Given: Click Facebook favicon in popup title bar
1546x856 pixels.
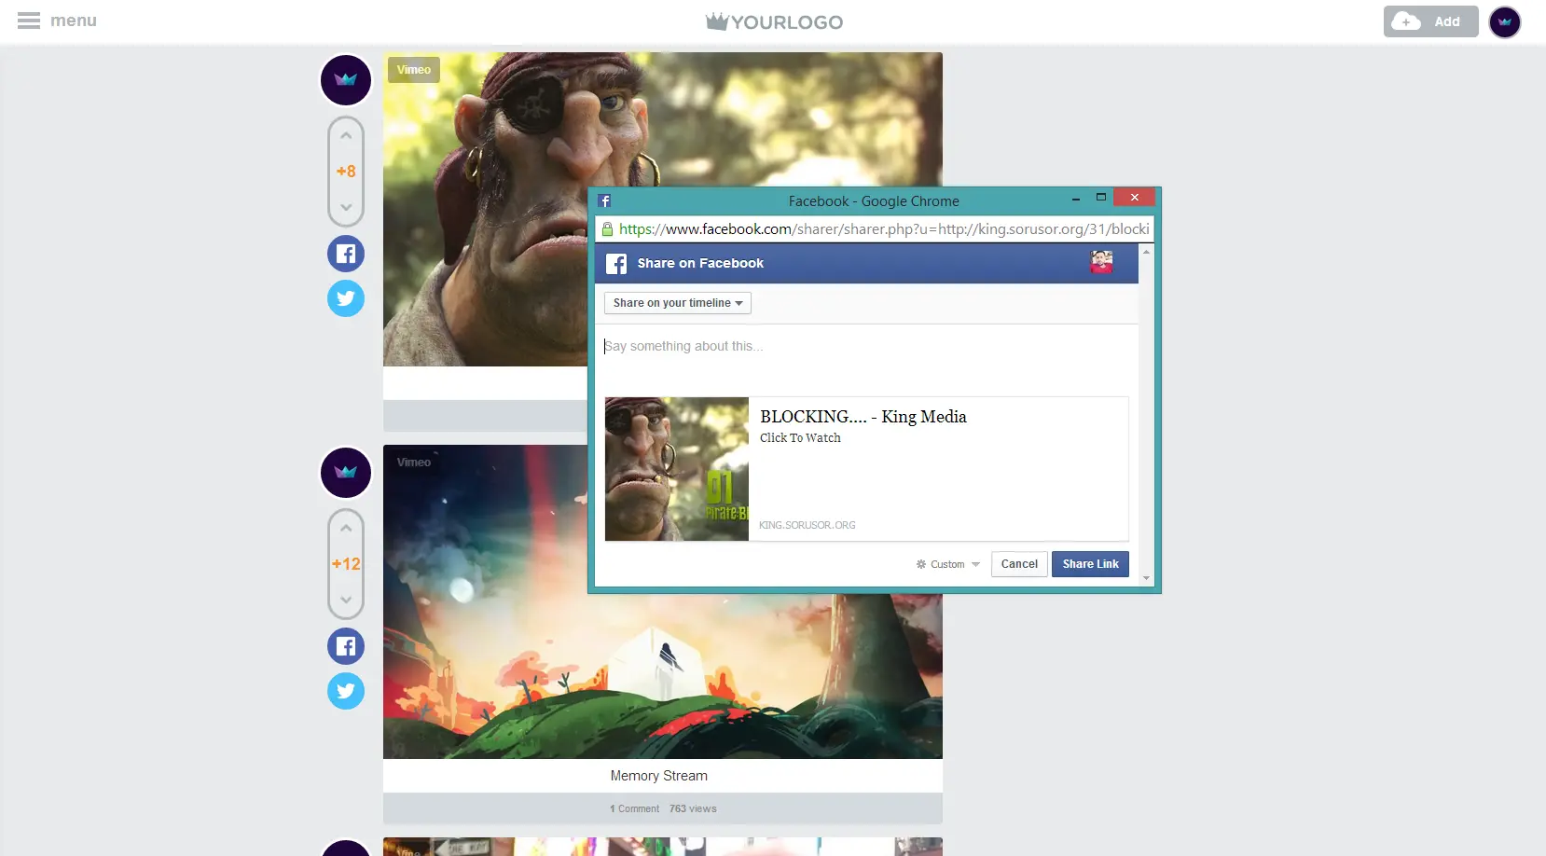Looking at the screenshot, I should pyautogui.click(x=604, y=200).
